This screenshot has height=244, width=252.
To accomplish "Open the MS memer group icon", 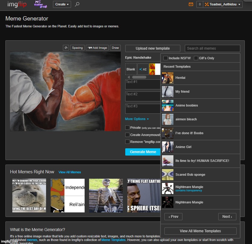I will [x=41, y=4].
